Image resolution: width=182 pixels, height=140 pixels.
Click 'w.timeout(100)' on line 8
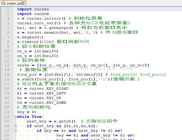(34, 42)
